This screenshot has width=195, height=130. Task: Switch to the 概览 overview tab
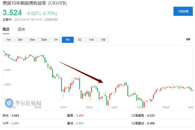point(6,29)
